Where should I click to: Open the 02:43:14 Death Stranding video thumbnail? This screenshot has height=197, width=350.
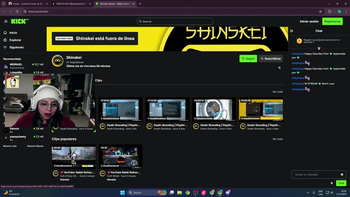point(214,109)
